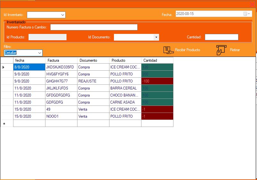The height and width of the screenshot is (180, 257).
Task: Click -1 quantity in row NOOO1
Action: pos(157,116)
